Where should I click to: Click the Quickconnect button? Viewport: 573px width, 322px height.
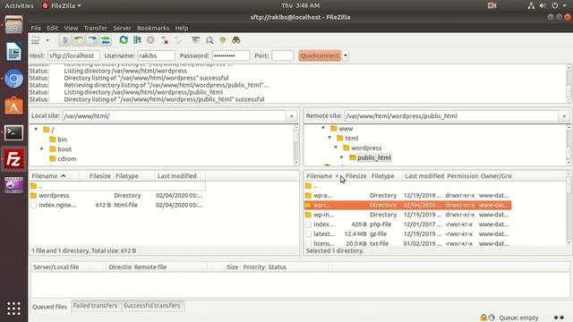320,55
